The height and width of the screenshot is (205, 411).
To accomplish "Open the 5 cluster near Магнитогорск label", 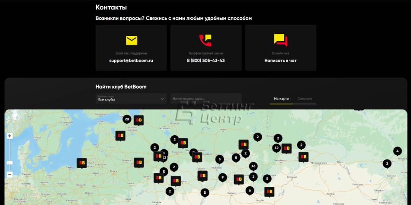I will pyautogui.click(x=267, y=179).
